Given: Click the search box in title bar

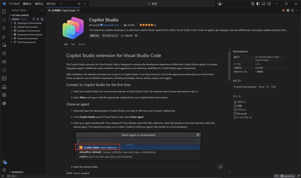Looking at the screenshot, I should pos(152,4).
